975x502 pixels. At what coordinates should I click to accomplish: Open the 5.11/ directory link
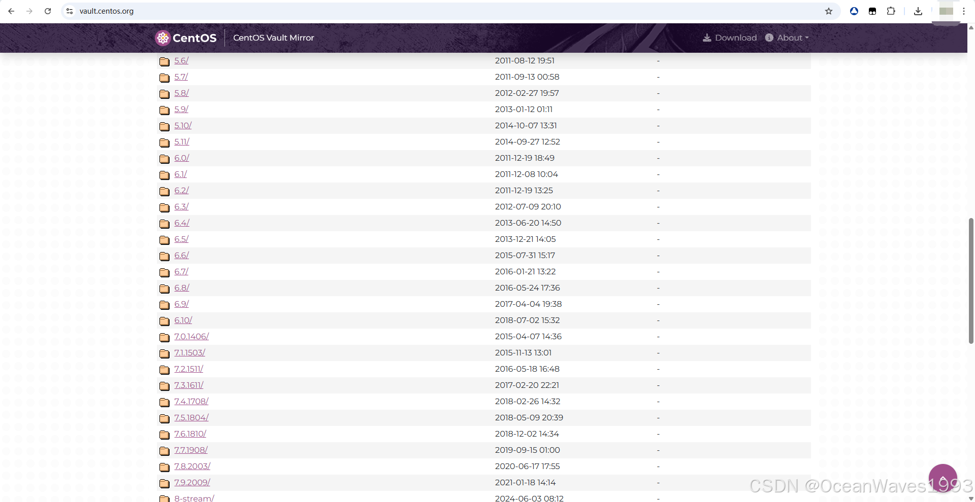(x=182, y=141)
